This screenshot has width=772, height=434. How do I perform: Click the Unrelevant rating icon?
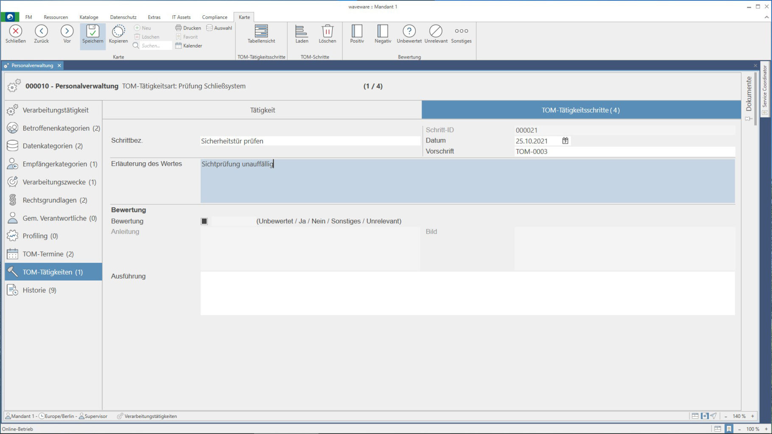[x=436, y=34]
